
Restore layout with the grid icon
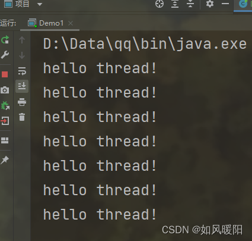tap(5, 140)
